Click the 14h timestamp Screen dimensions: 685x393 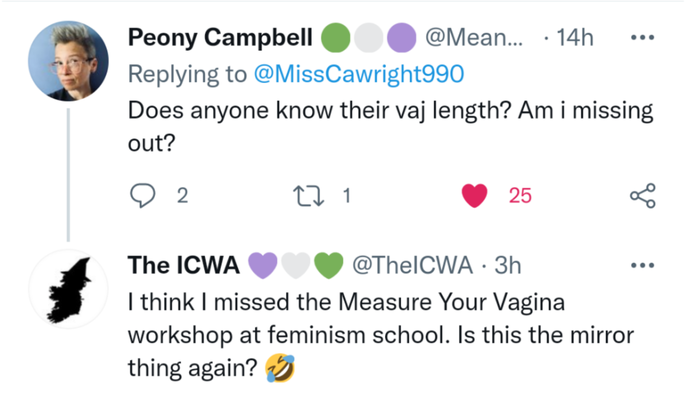pyautogui.click(x=575, y=37)
